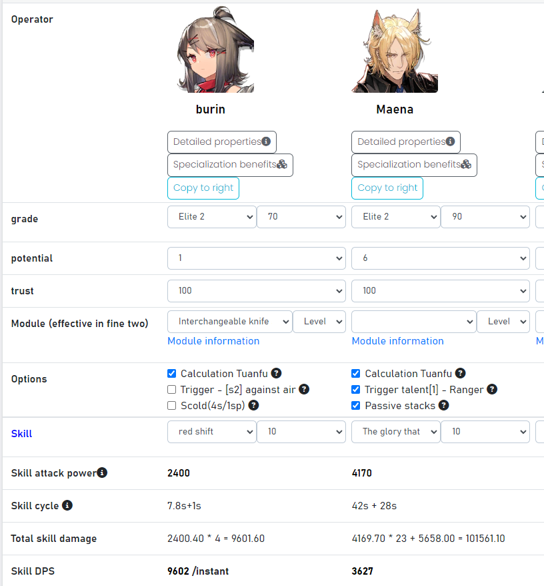Click the cubes icon in Maena's Specialization benefits
Screen dimensions: 544x586
click(466, 164)
